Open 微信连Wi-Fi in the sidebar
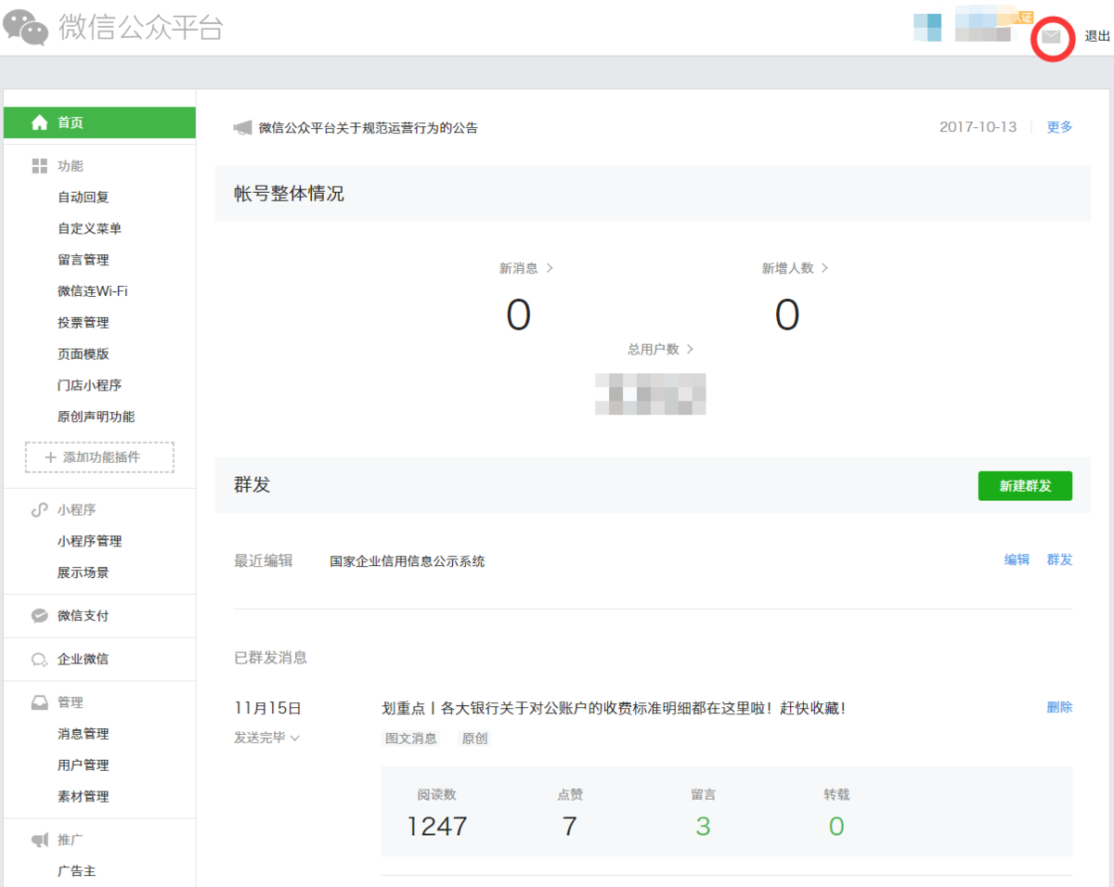 (x=93, y=291)
